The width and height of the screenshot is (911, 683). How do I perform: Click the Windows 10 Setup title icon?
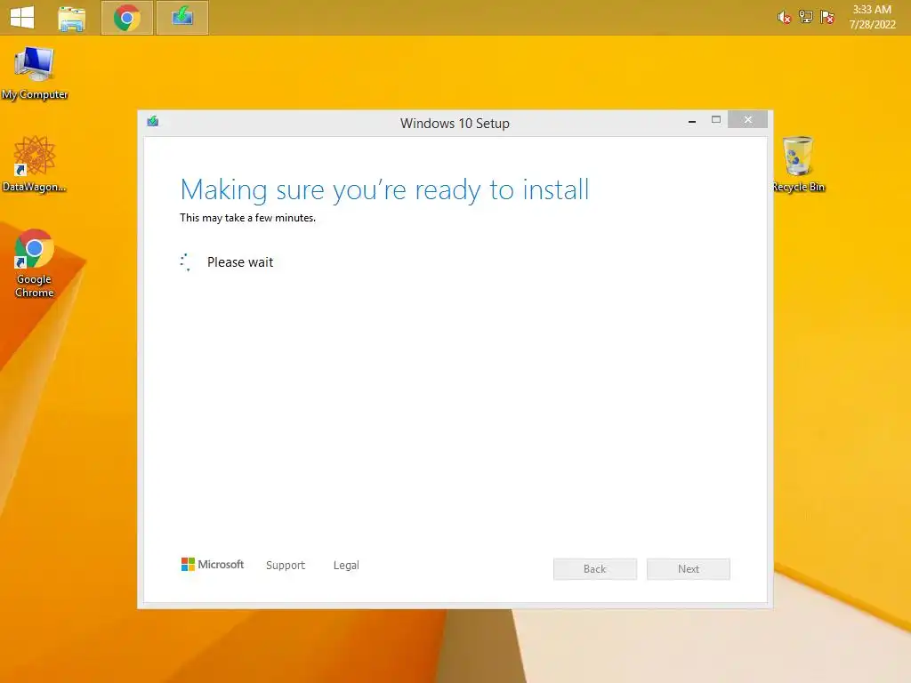153,121
